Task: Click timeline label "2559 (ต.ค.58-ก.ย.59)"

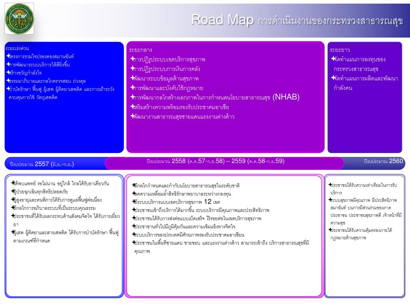Action: [x=258, y=161]
